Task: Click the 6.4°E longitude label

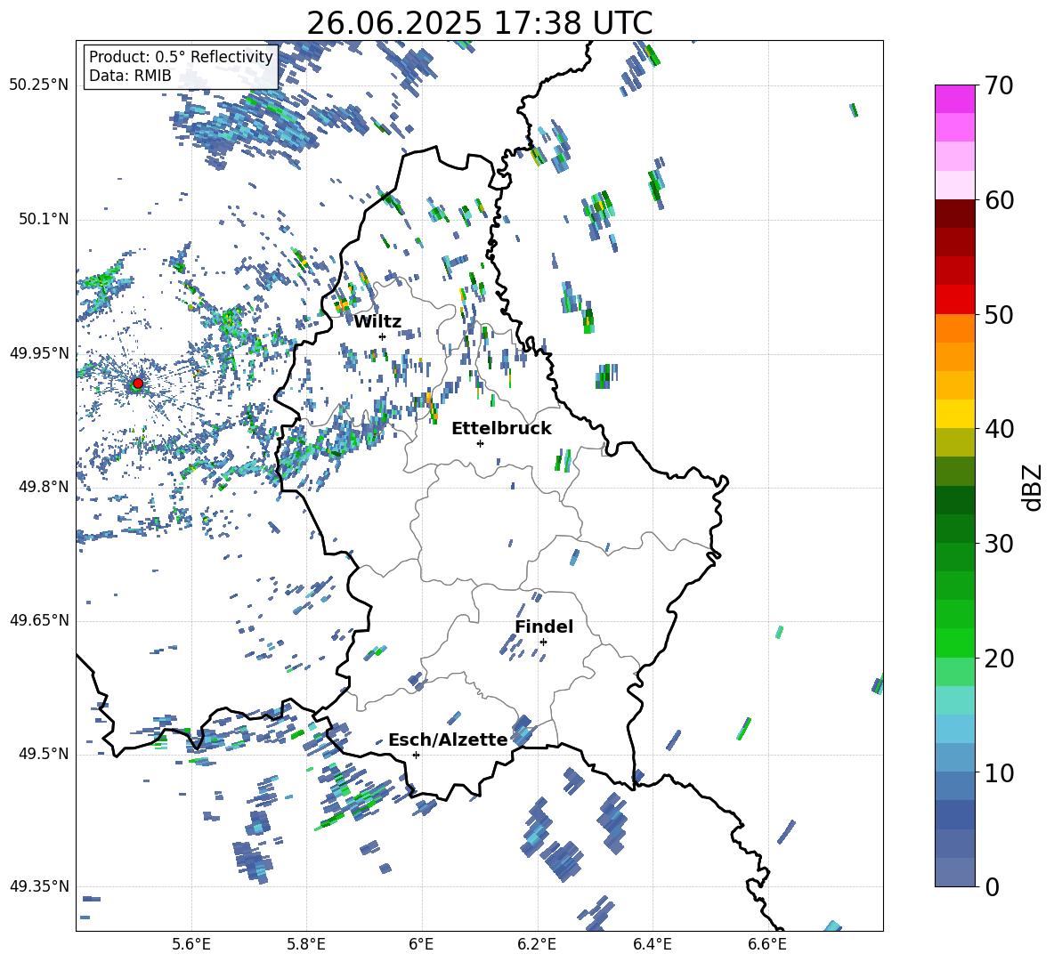Action: pos(652,944)
